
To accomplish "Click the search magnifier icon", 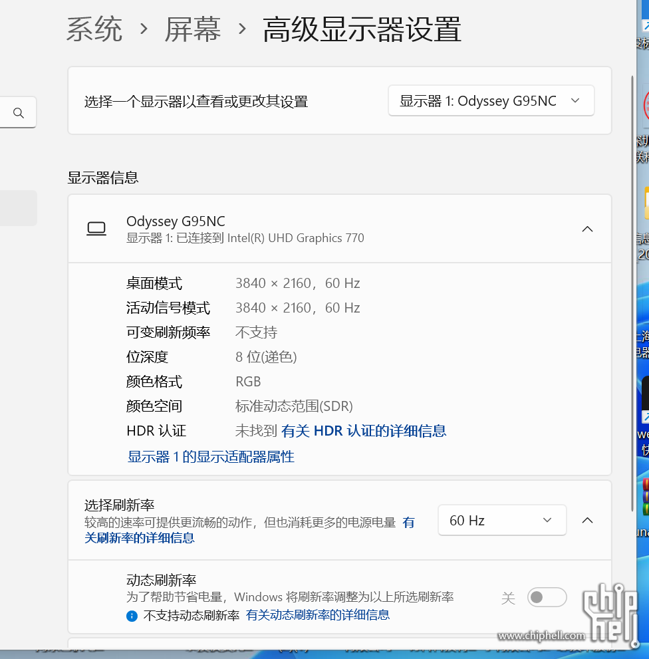I will pos(18,112).
